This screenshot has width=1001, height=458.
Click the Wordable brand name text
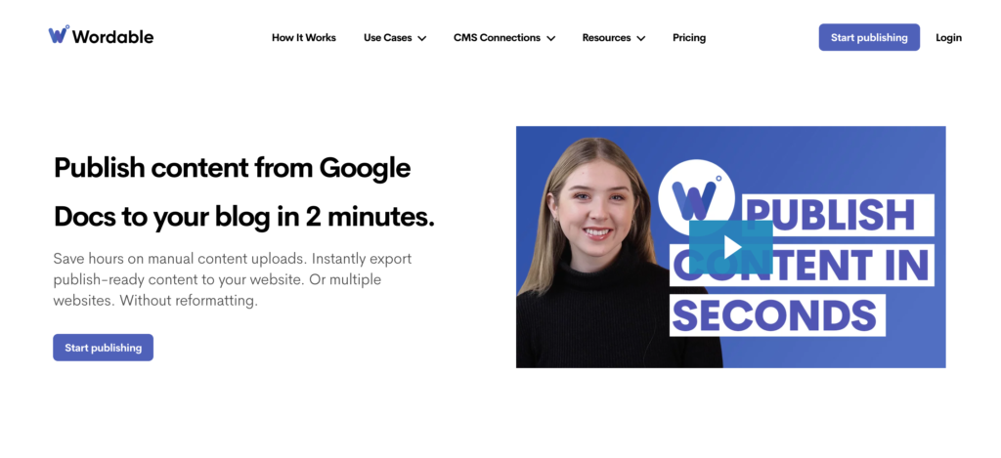click(x=113, y=36)
